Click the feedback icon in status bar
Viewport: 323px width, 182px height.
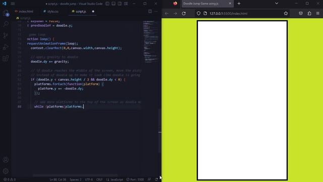(149, 179)
